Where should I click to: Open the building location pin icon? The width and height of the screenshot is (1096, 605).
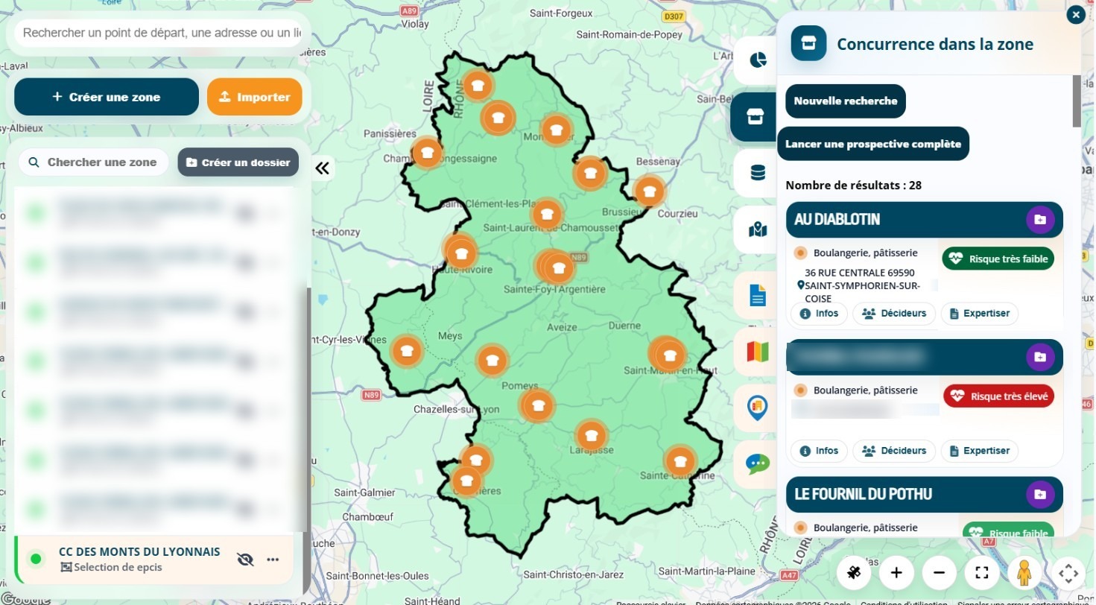pos(758,408)
